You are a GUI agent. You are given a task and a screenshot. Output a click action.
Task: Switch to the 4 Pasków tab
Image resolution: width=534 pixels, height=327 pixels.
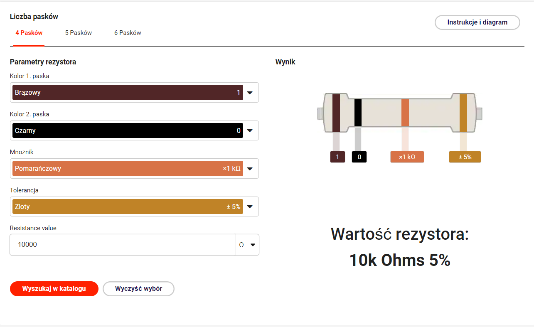[29, 33]
